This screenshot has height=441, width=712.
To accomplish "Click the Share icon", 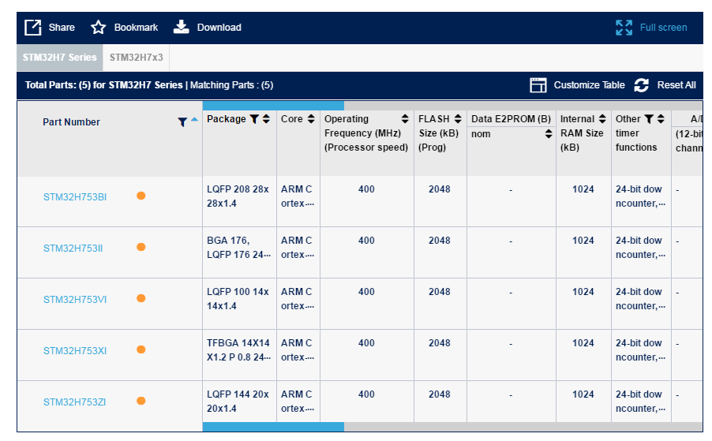I will [x=32, y=28].
